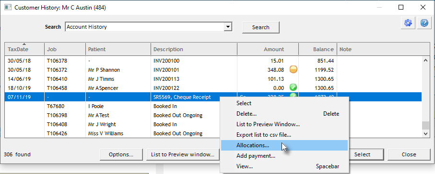This screenshot has height=174, width=435.
Task: Choose Add payment... from the context menu
Action: (284, 156)
